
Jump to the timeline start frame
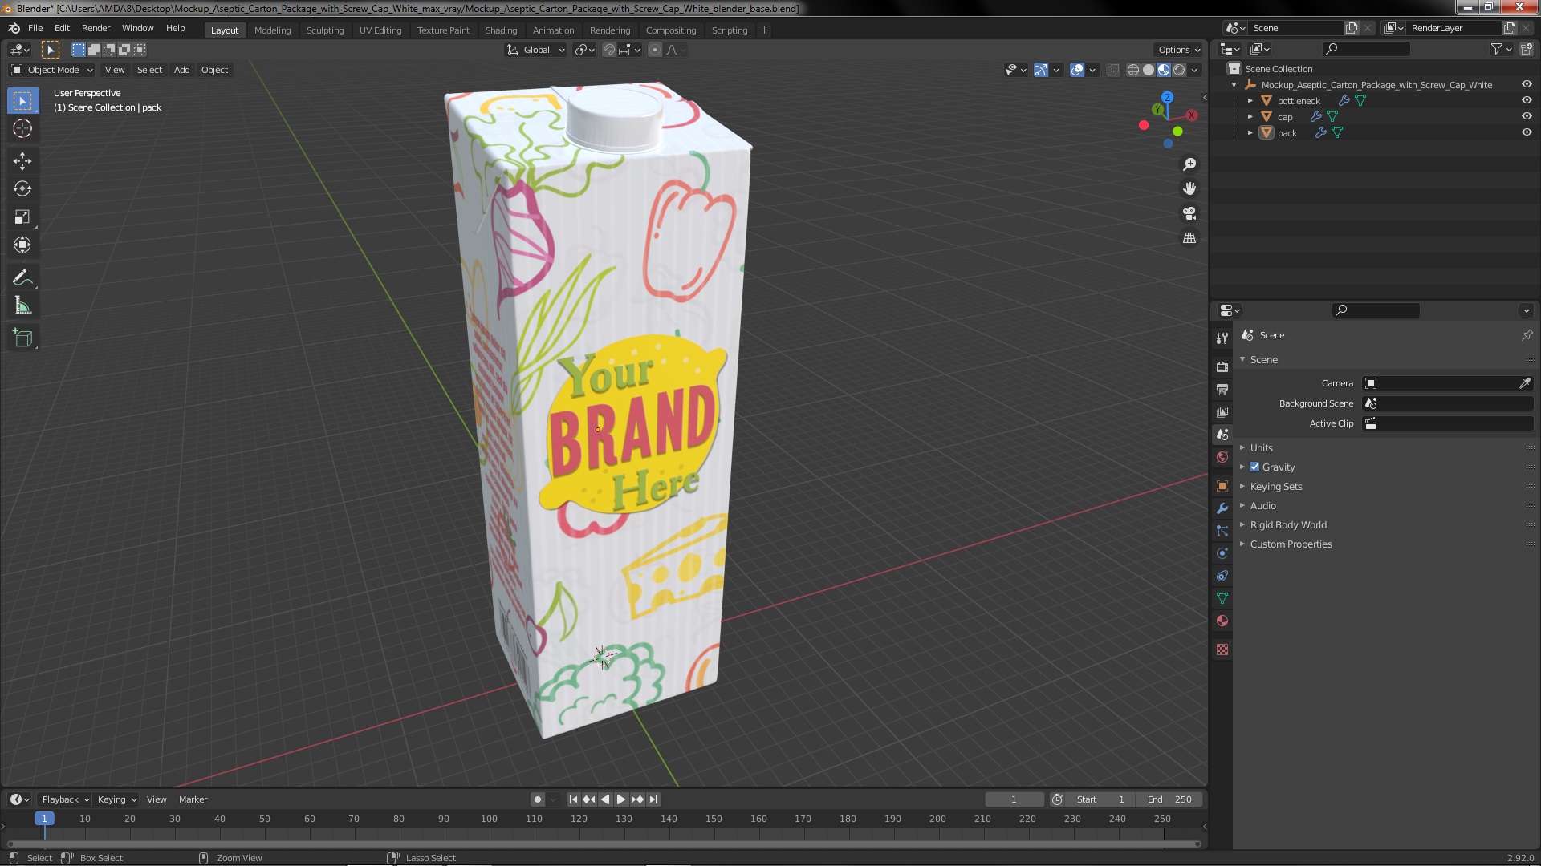click(573, 799)
